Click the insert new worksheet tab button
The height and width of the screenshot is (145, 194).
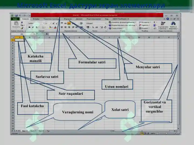(48, 131)
